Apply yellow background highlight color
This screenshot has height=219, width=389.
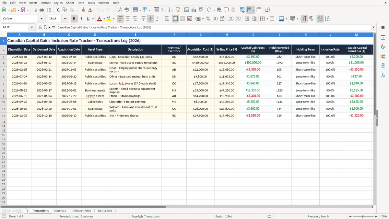click(x=109, y=19)
